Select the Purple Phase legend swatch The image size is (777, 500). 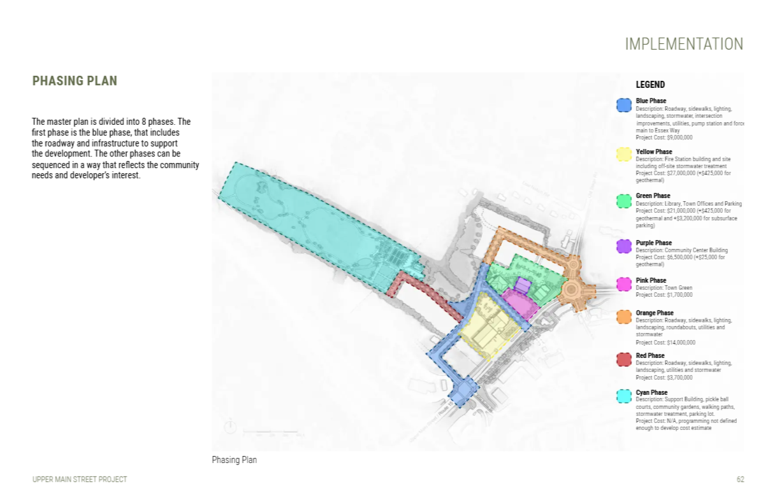[623, 246]
